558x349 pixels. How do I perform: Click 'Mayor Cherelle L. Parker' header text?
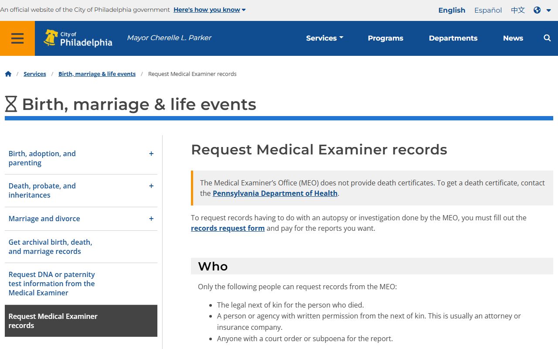click(x=169, y=38)
